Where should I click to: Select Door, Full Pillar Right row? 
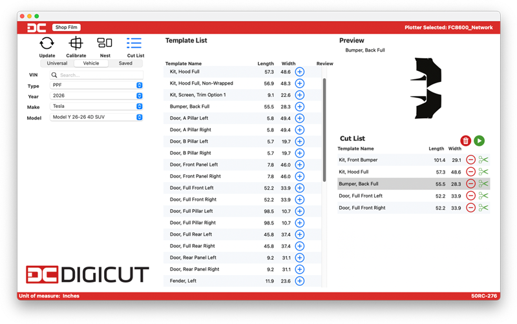pos(242,223)
